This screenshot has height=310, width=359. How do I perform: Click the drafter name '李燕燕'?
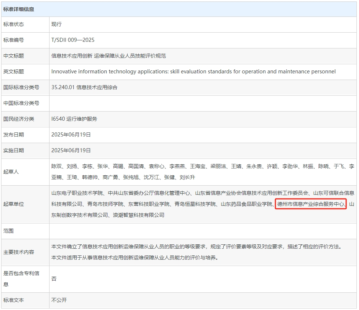[x=177, y=166]
